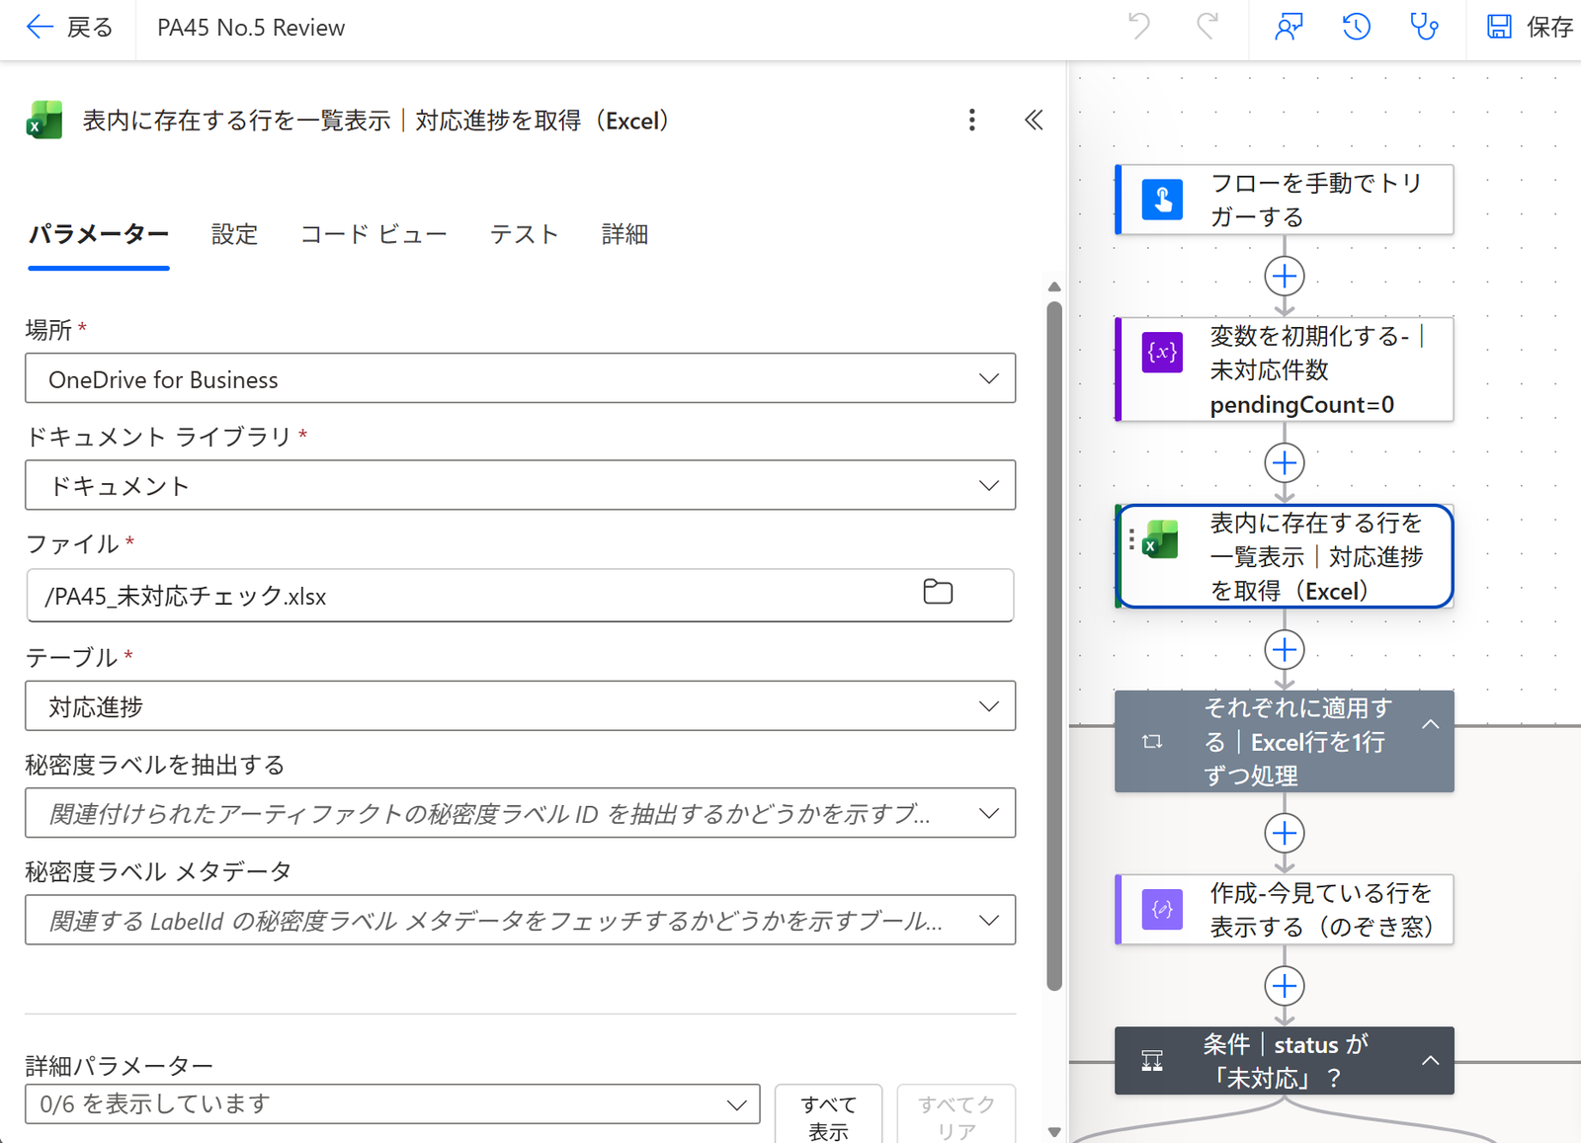Click the Excel icon on selected canvas card
Viewport: 1581px width, 1143px height.
click(x=1161, y=539)
